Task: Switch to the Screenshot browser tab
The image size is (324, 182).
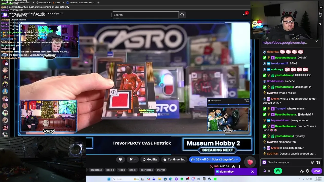Action: [80, 3]
